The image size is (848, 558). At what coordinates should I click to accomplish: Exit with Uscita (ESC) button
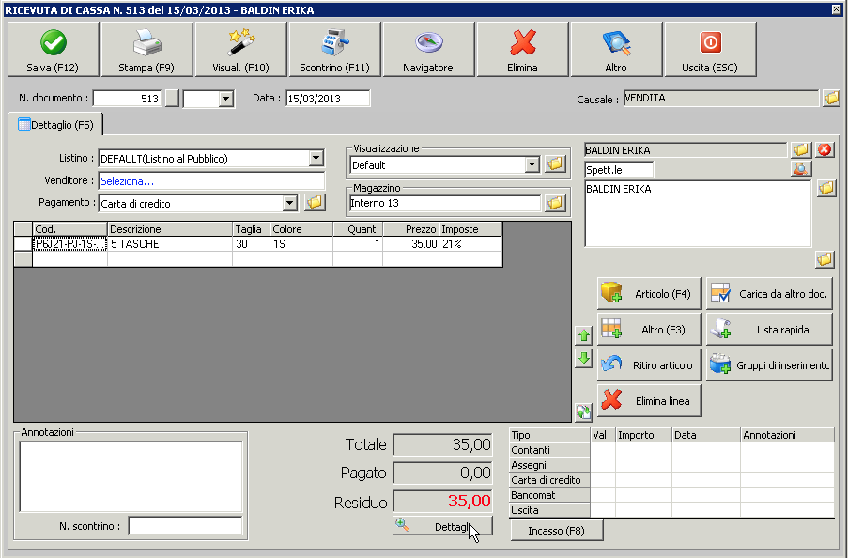(710, 49)
